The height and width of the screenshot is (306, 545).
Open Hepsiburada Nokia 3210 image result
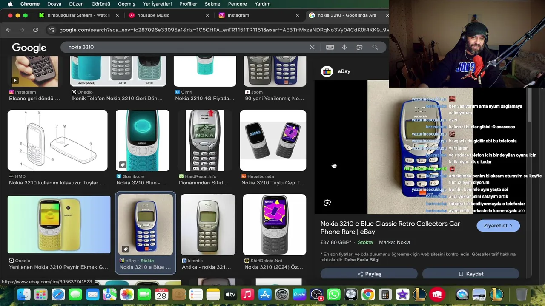pyautogui.click(x=273, y=140)
